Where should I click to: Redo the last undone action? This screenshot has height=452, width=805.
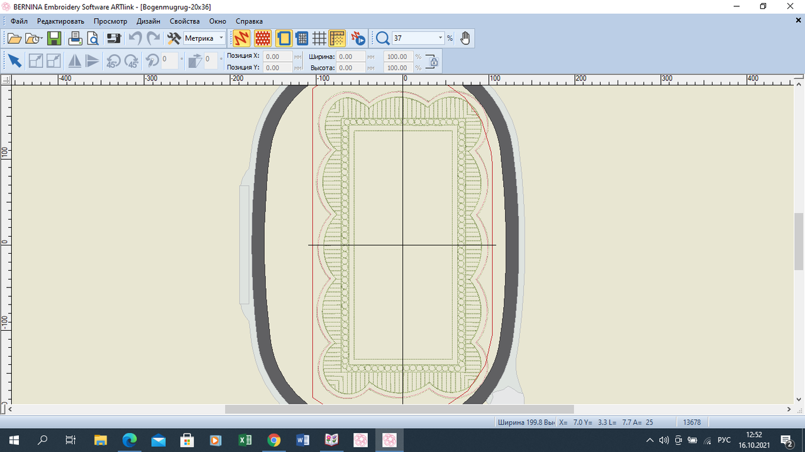[x=153, y=38]
